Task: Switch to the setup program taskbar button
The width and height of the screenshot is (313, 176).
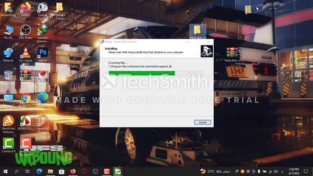Action: (x=118, y=172)
